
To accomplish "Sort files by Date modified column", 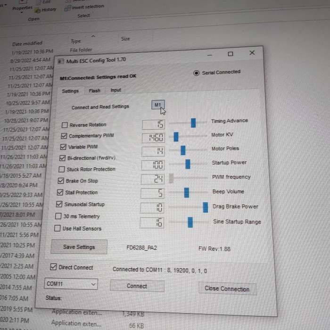I will coord(27,43).
